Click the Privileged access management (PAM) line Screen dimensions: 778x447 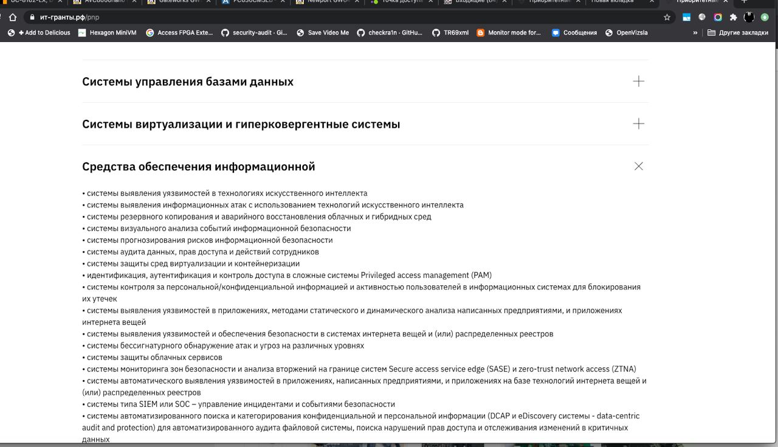click(287, 275)
